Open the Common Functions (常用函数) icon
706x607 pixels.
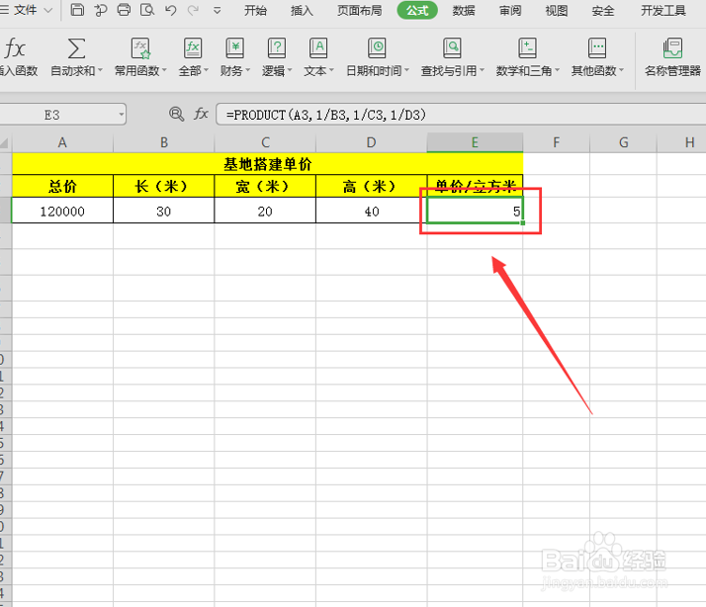140,48
